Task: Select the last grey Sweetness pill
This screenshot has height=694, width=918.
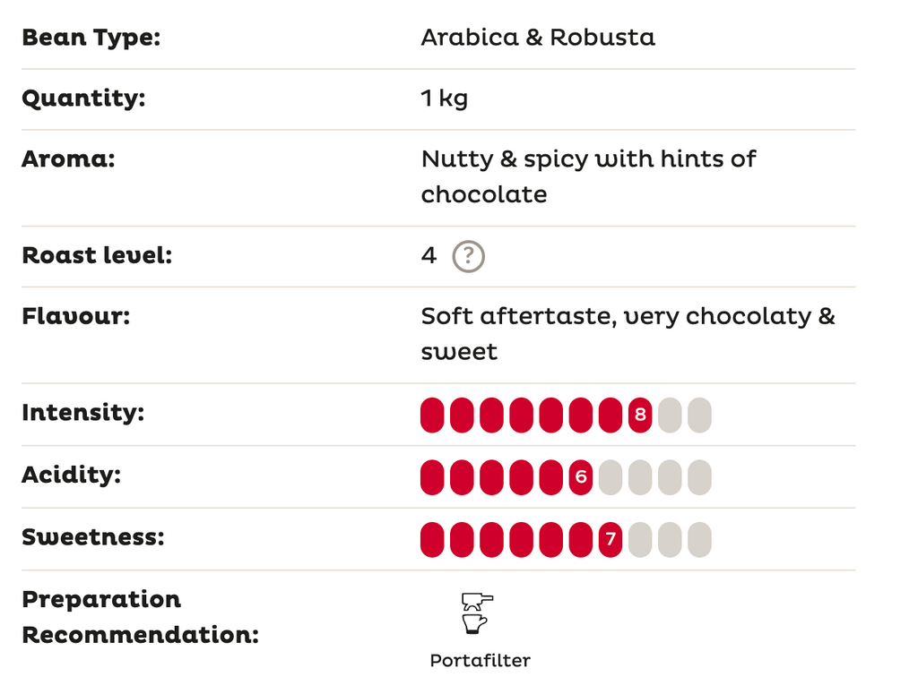Action: [x=699, y=540]
